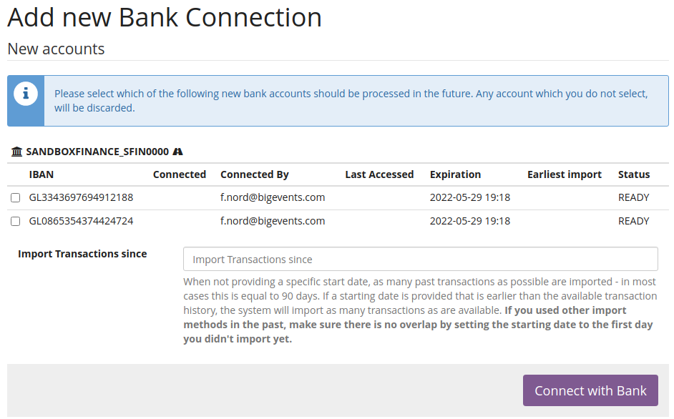Click READY status of the second account
The width and height of the screenshot is (674, 419).
tap(634, 221)
